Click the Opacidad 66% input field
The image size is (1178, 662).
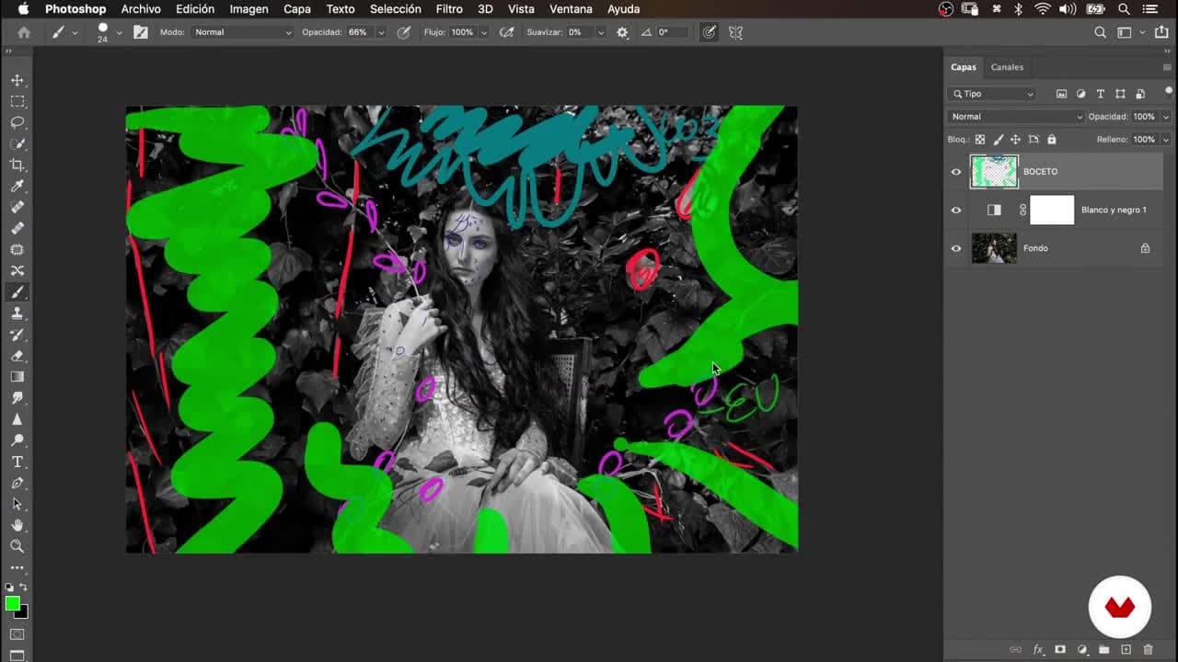(x=358, y=32)
